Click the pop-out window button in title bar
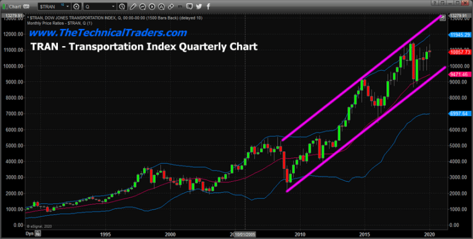The width and height of the screenshot is (473, 239). pos(443,2)
